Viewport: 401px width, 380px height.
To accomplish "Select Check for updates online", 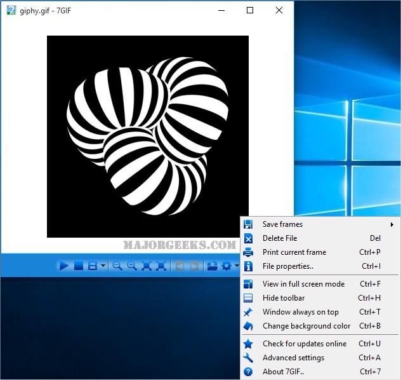I will click(305, 344).
